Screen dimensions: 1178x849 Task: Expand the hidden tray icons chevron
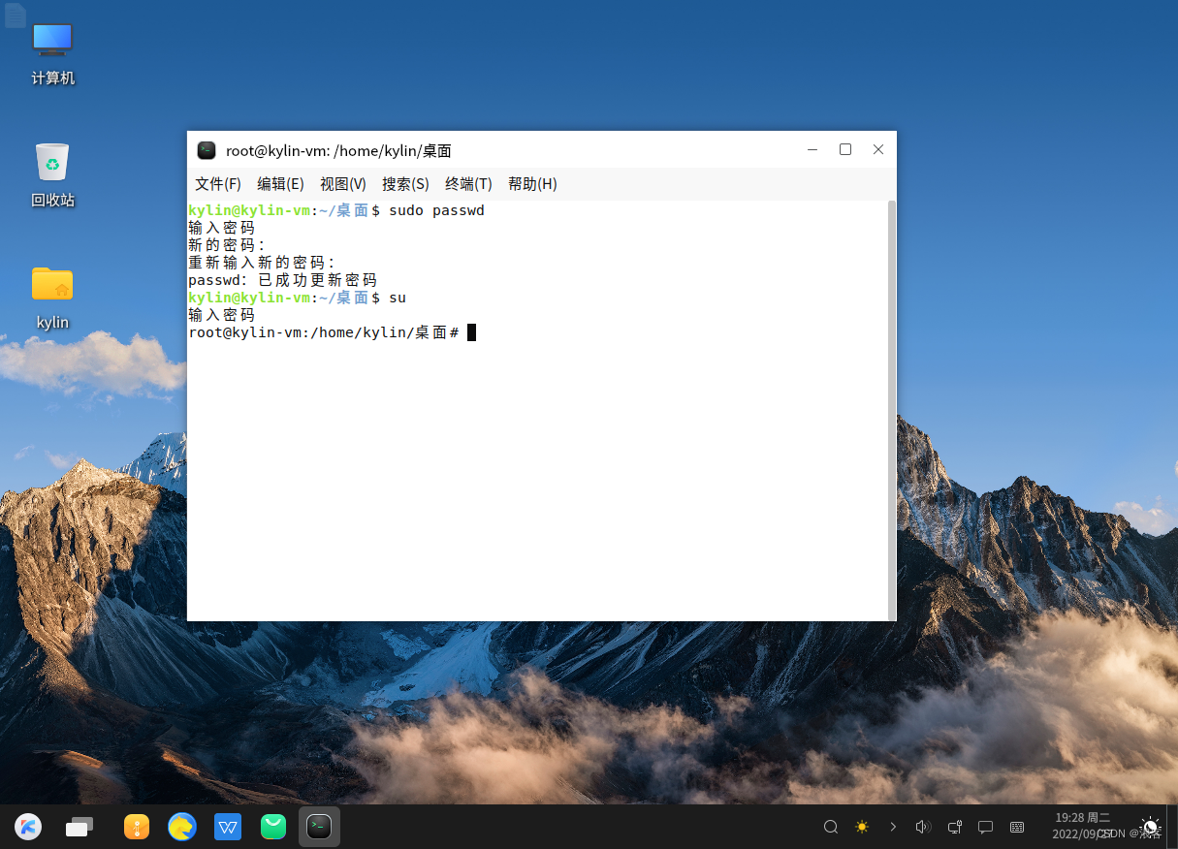(892, 827)
